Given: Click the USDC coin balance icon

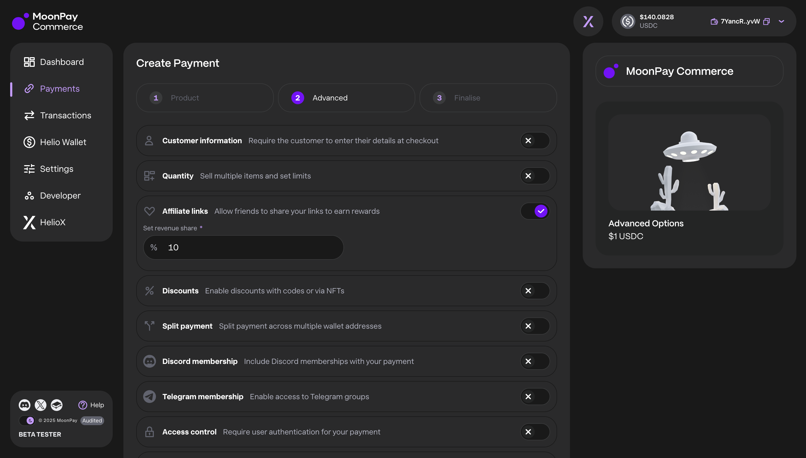Looking at the screenshot, I should (x=627, y=21).
